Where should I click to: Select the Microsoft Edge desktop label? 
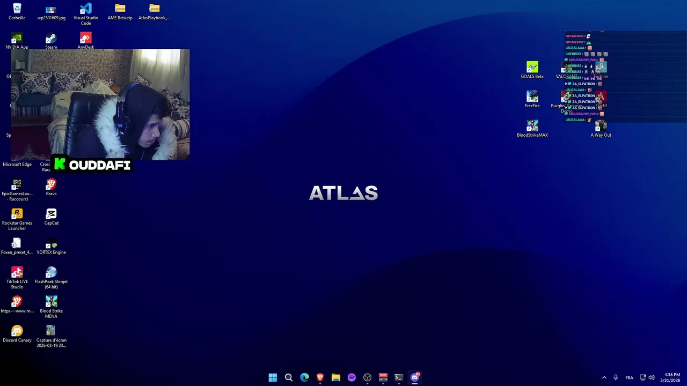tap(17, 165)
